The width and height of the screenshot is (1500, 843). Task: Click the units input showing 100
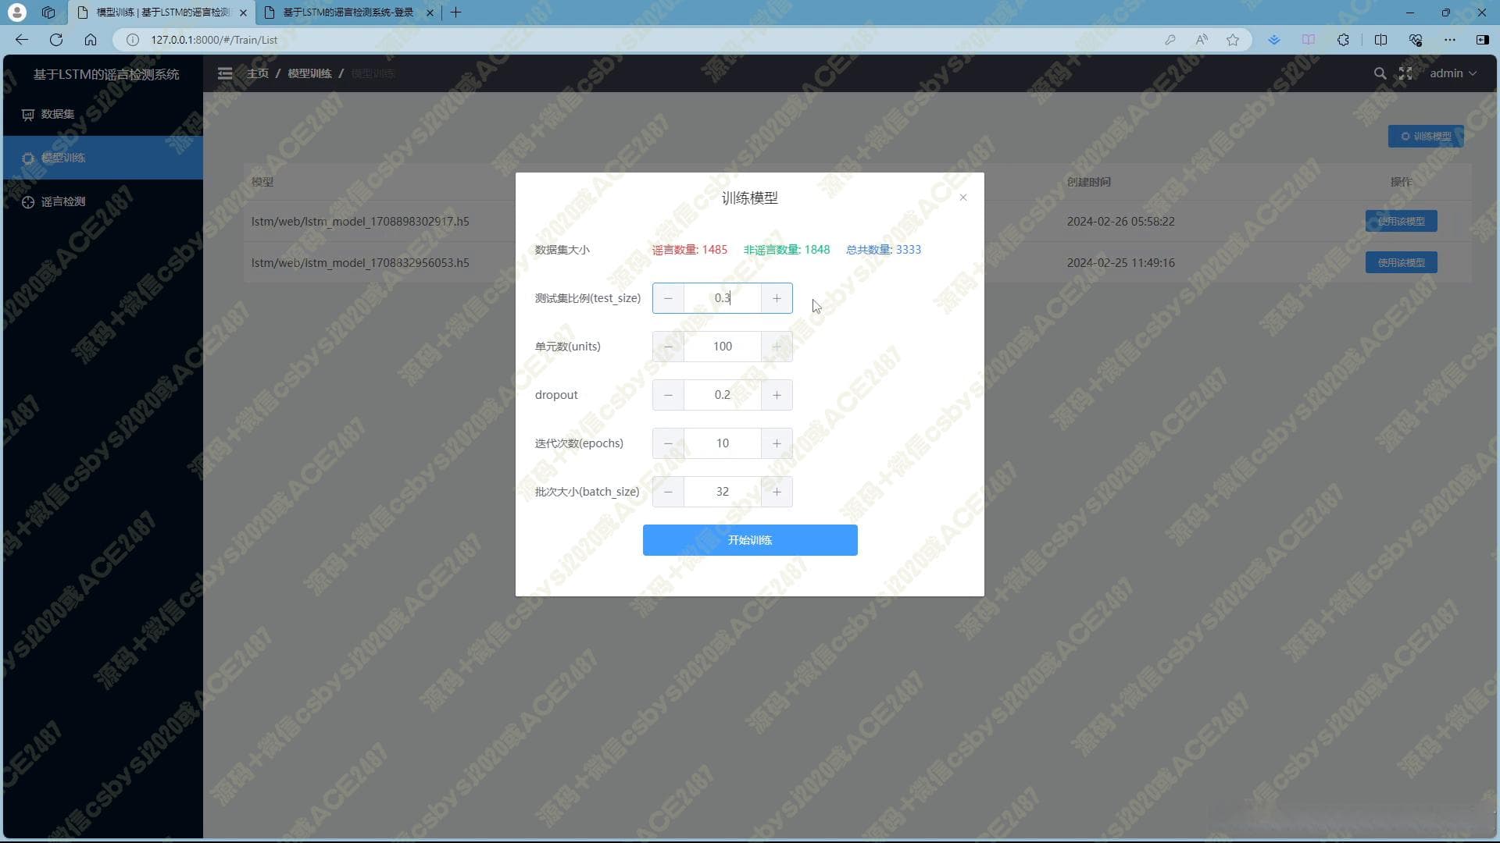[723, 347]
